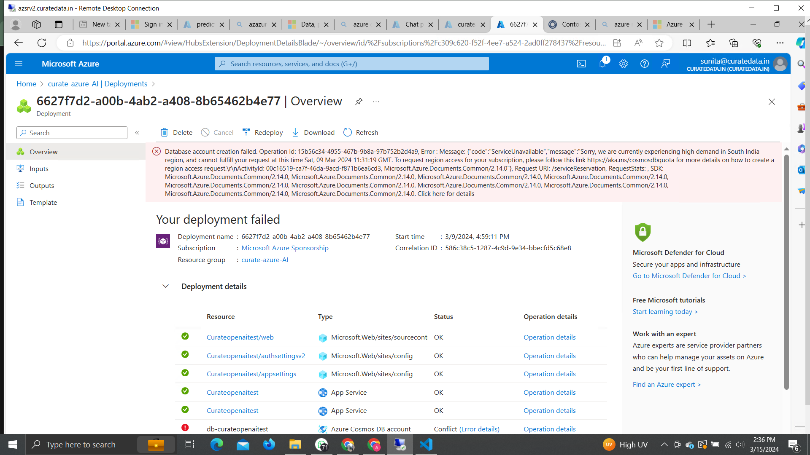Add page to favorites star
The image size is (810, 455).
tap(659, 43)
